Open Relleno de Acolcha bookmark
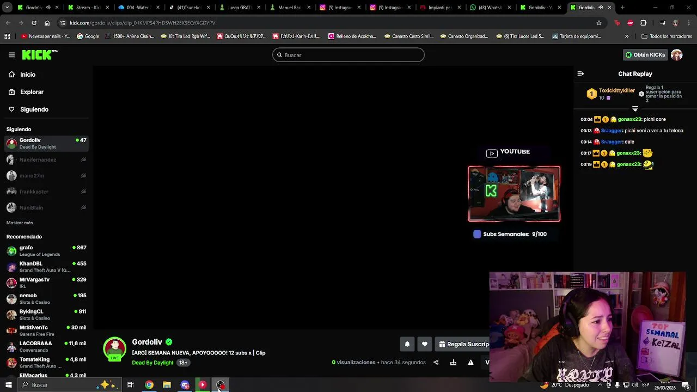The height and width of the screenshot is (392, 697). pos(352,36)
